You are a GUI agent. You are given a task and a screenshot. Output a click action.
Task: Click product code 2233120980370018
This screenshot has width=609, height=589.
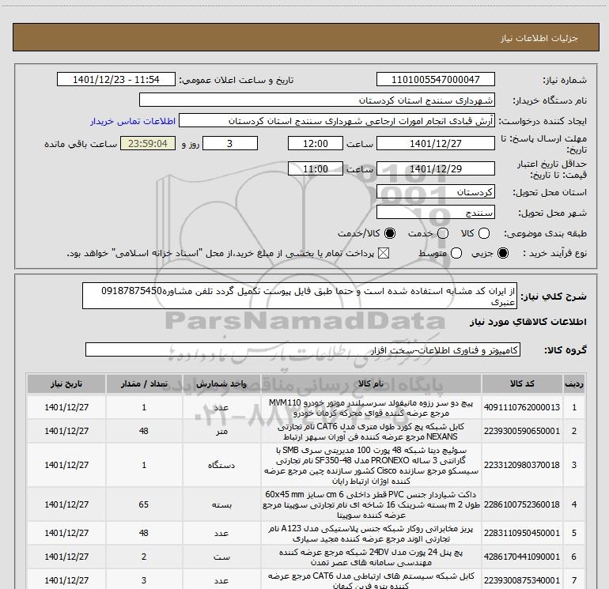tap(522, 465)
